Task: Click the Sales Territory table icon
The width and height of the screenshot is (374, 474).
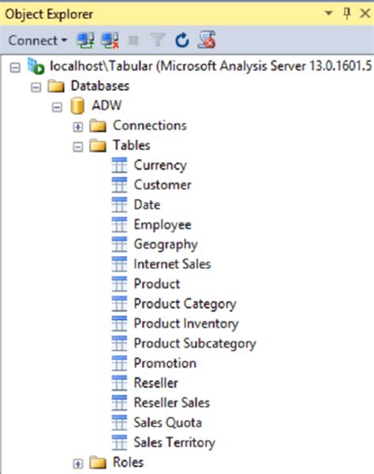Action: pos(119,442)
